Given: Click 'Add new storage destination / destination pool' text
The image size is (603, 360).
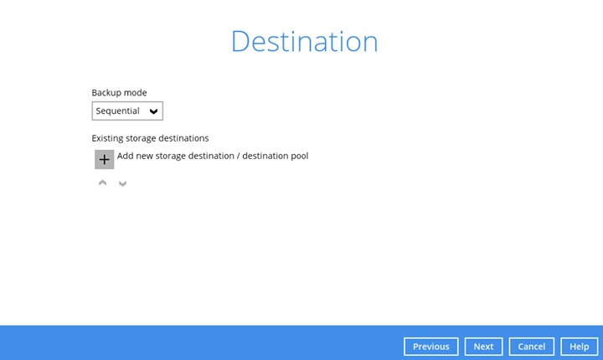Looking at the screenshot, I should 213,156.
